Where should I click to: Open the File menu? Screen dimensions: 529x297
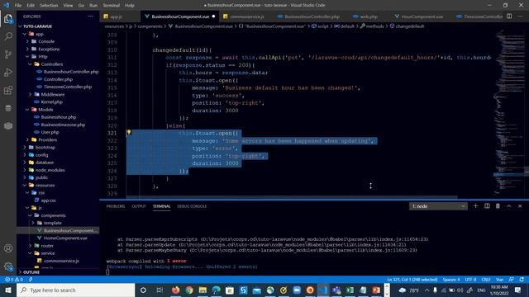18,6
